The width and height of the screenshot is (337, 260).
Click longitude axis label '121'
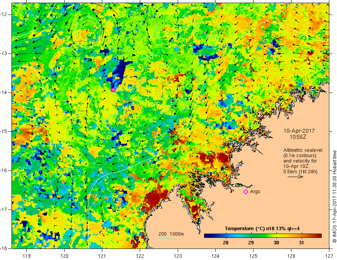tap(102, 256)
